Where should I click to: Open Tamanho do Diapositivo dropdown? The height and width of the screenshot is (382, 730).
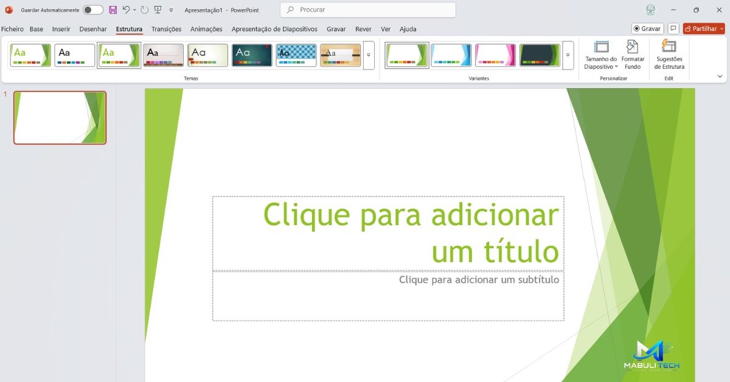[601, 55]
